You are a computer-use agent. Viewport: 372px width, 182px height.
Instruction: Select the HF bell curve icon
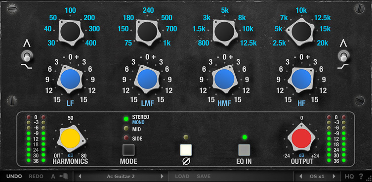[343, 44]
